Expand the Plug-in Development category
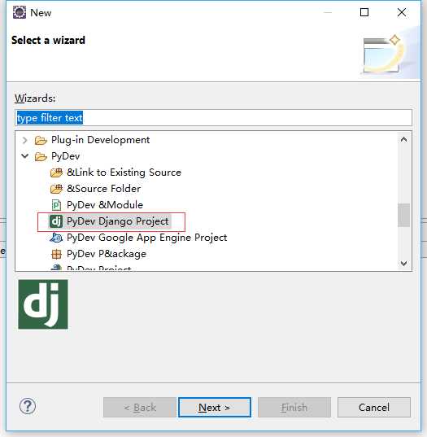Image resolution: width=427 pixels, height=437 pixels. 24,140
